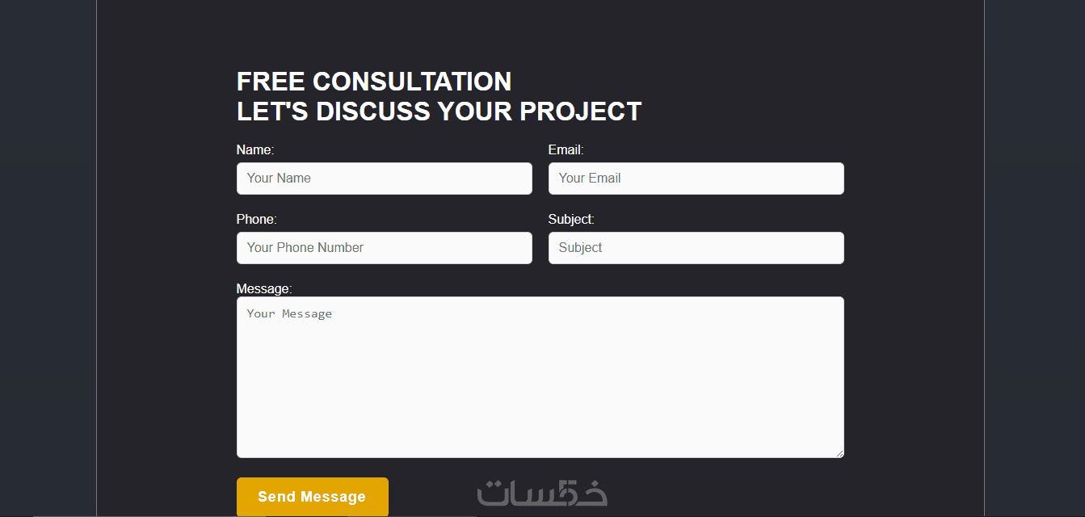Click the word LET'S in the heading

click(x=272, y=111)
